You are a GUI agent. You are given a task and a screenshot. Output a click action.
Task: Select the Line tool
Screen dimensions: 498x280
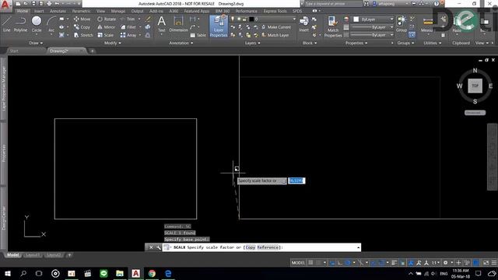[x=6, y=24]
